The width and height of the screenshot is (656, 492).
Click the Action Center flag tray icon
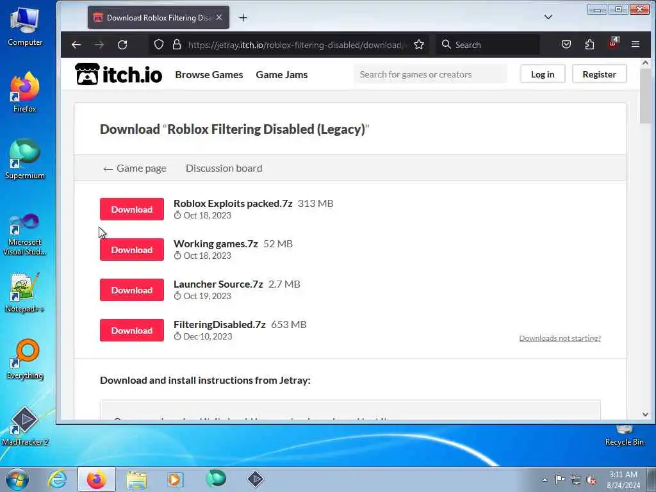click(560, 479)
